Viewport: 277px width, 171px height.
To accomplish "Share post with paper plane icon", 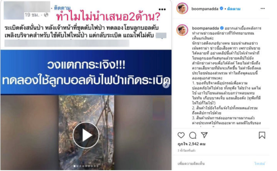I will pos(204,135).
